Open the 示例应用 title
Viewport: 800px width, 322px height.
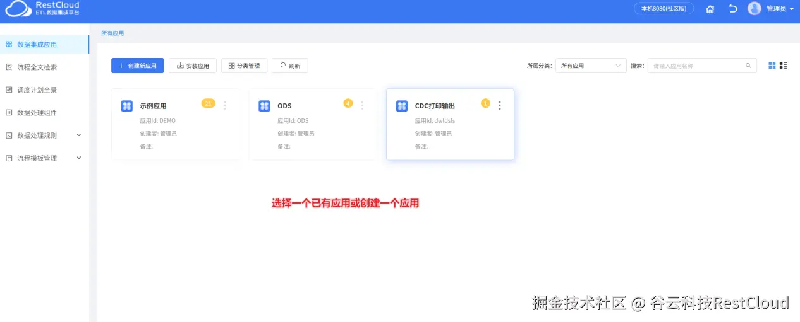pos(153,106)
